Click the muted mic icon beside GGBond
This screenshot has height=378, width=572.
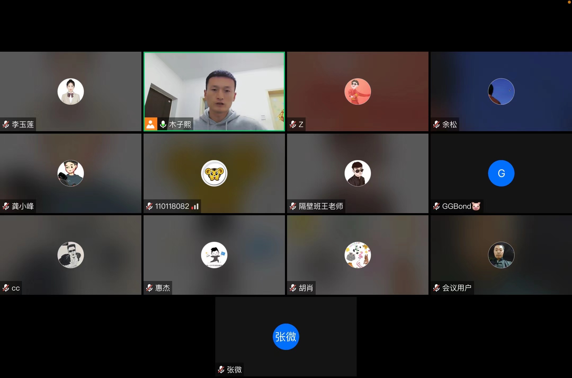click(436, 206)
